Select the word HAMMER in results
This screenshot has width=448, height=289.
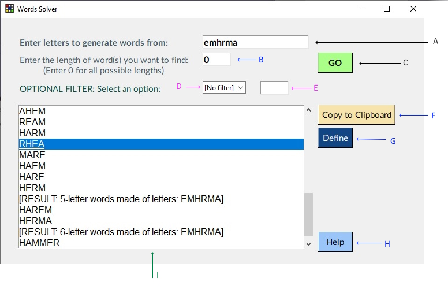[161, 243]
